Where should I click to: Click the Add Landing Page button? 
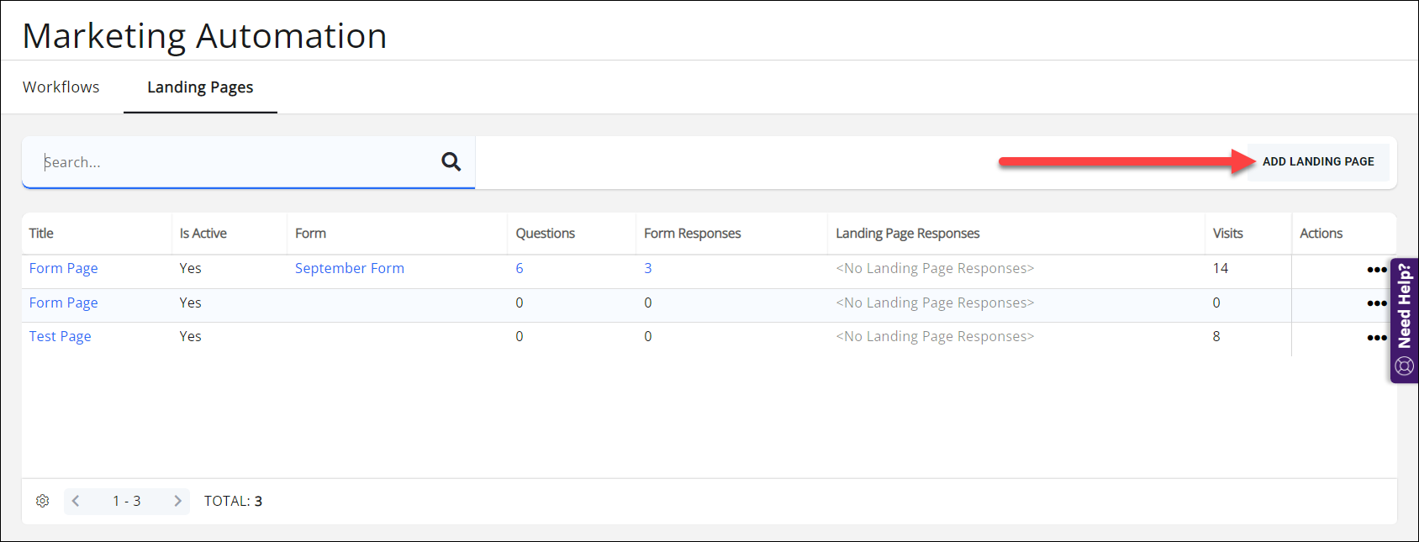(x=1317, y=161)
